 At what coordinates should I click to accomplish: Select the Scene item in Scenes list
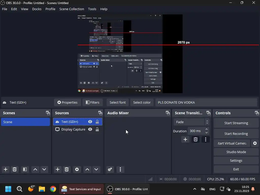[x=25, y=122]
